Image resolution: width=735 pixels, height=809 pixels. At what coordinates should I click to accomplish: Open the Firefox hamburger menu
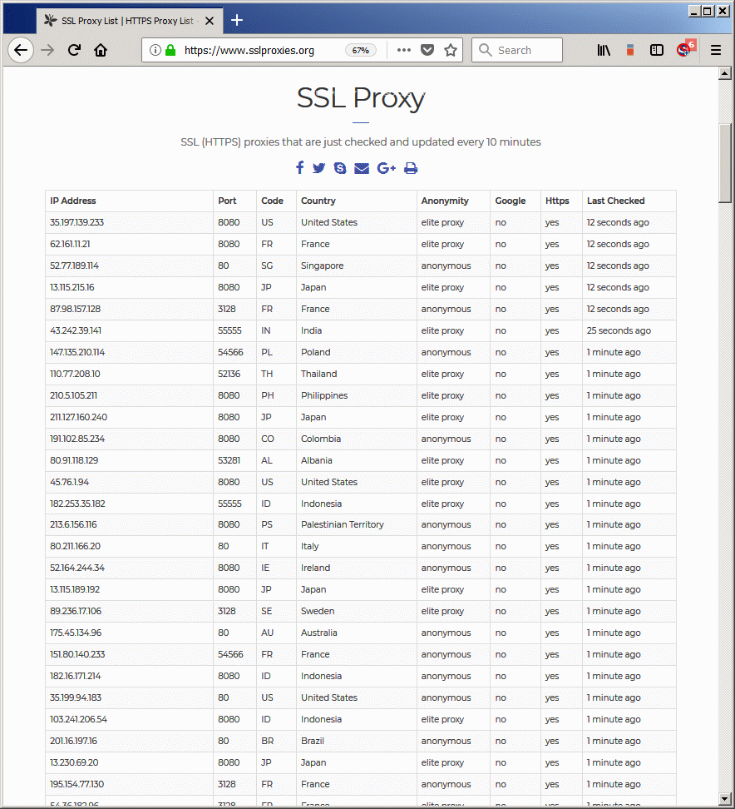coord(716,50)
